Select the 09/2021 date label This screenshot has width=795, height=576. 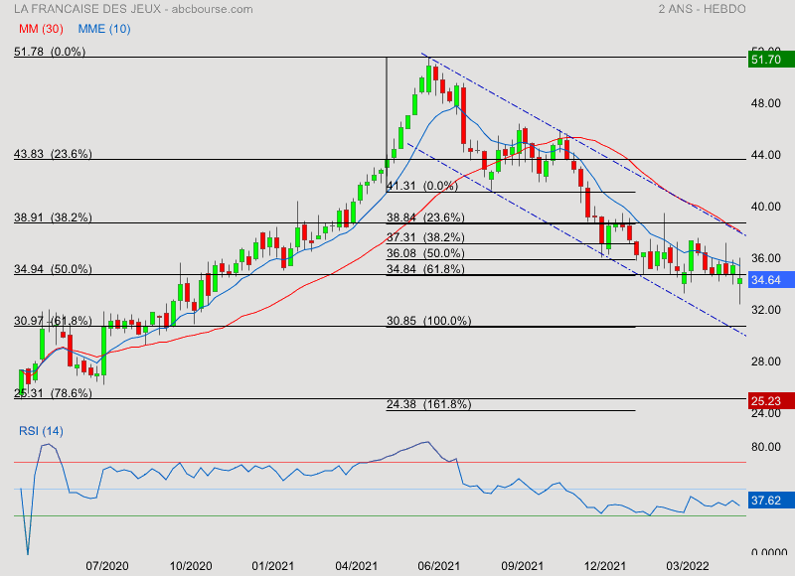pyautogui.click(x=523, y=566)
